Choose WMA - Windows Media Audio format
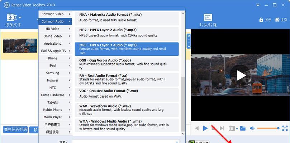Image resolution: width=290 pixels, height=143 pixels. tap(127, 125)
